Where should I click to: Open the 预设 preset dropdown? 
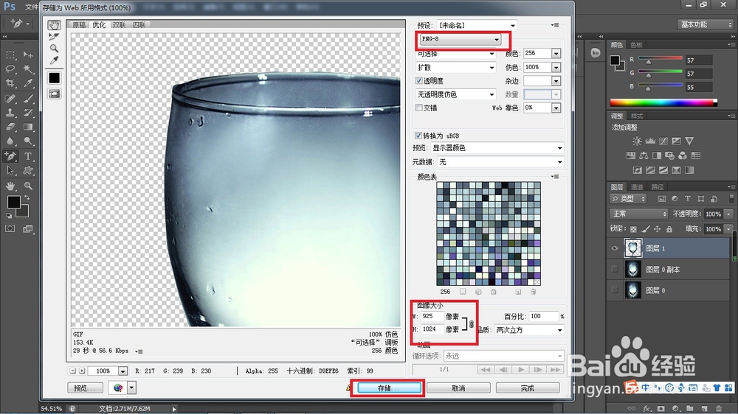[x=476, y=25]
